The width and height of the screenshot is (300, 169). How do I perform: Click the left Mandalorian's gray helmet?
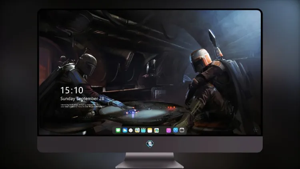(87, 64)
